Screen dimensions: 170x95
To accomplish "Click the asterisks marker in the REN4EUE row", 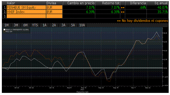I will pyautogui.click(x=123, y=8).
